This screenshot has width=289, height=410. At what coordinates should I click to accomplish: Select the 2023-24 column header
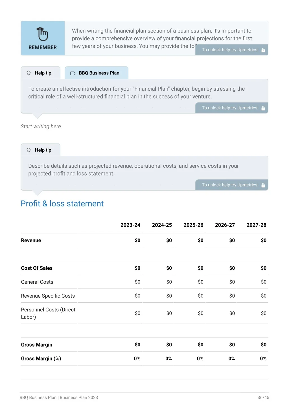point(130,225)
